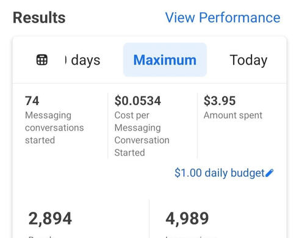The width and height of the screenshot is (299, 238).
Task: Tap the Messaging conversations started label
Action: [x=54, y=128]
